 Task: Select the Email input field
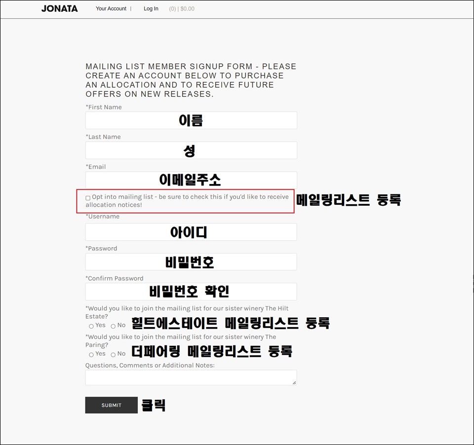click(191, 180)
